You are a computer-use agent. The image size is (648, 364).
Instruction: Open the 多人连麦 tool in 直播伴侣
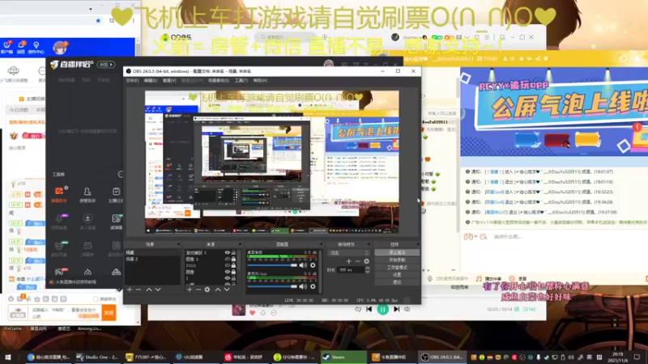[x=87, y=221]
